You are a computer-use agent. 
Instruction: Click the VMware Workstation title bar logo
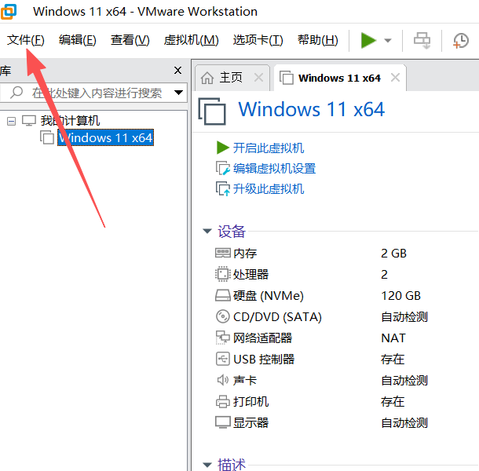[x=9, y=11]
